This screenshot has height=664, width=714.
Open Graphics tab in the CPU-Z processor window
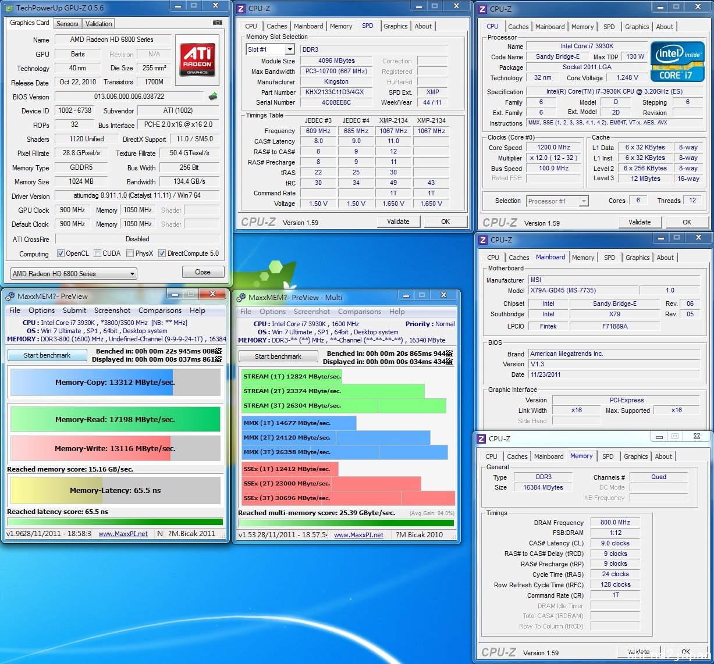tap(637, 27)
